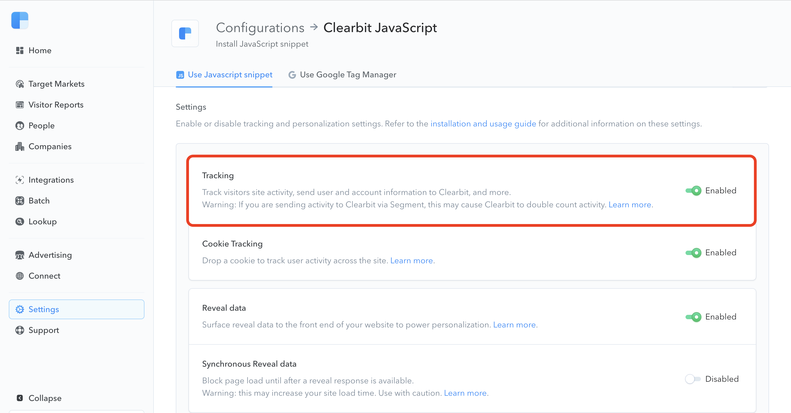The height and width of the screenshot is (413, 791).
Task: Click the Enabled label next to Cookie Tracking
Action: (x=721, y=253)
